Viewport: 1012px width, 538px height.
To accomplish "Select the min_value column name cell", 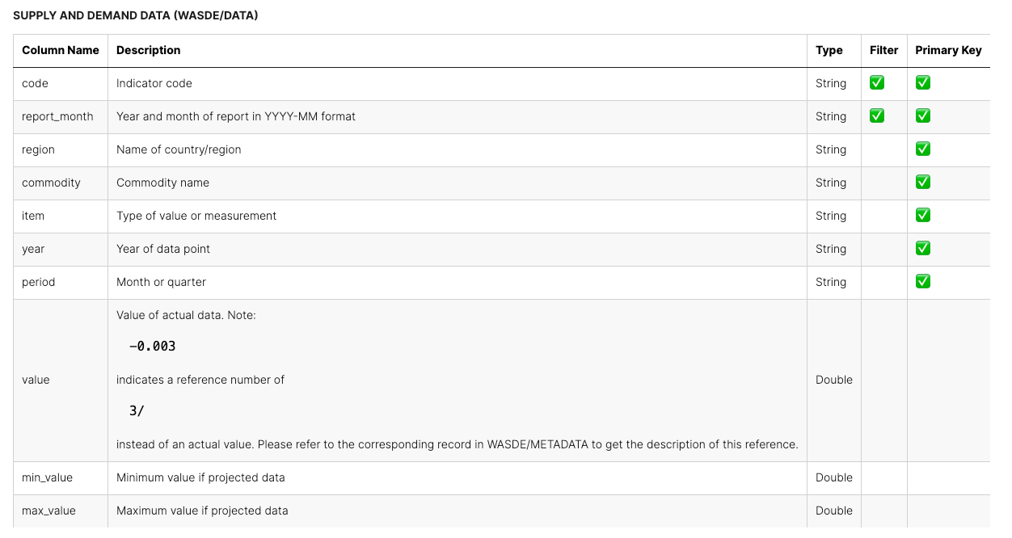I will (x=48, y=477).
